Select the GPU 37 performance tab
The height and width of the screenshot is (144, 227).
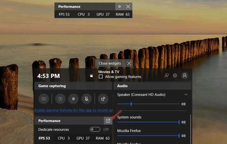[83, 138]
